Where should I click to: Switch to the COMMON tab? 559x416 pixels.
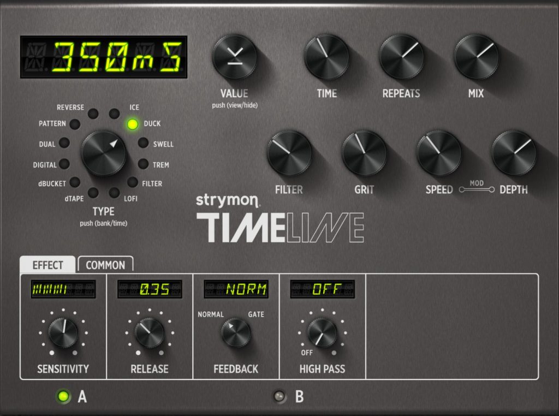coord(105,265)
